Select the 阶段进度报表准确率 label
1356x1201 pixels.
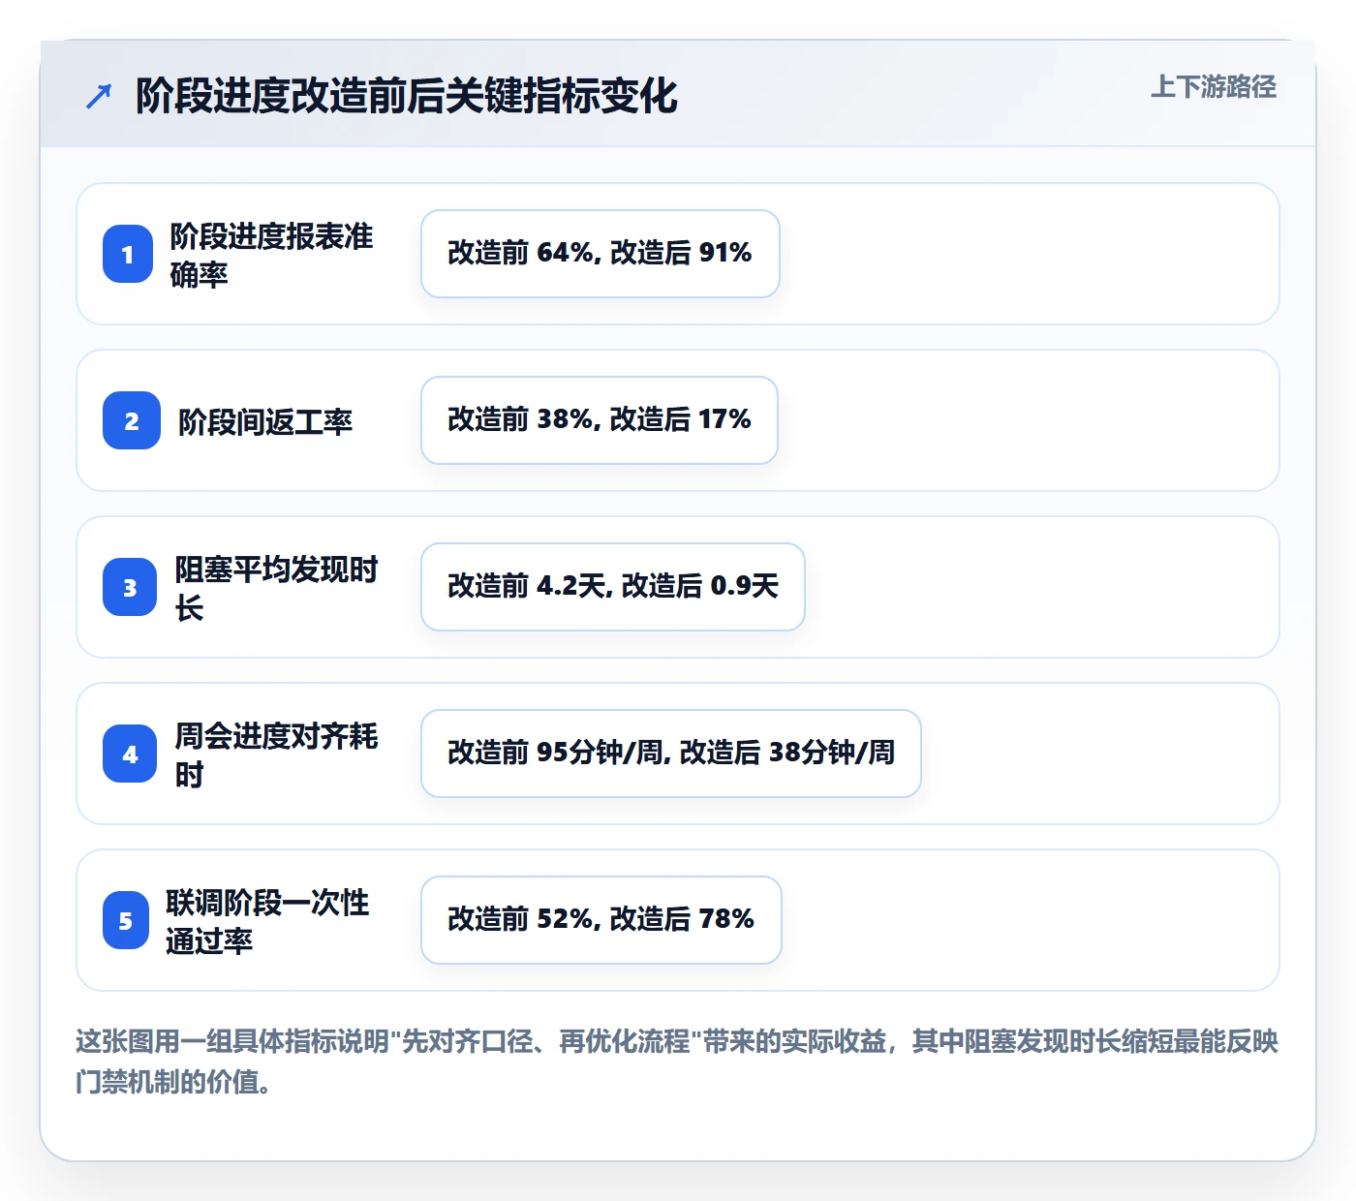[271, 255]
